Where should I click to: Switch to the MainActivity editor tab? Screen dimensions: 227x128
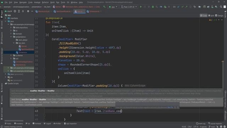click(x=44, y=11)
